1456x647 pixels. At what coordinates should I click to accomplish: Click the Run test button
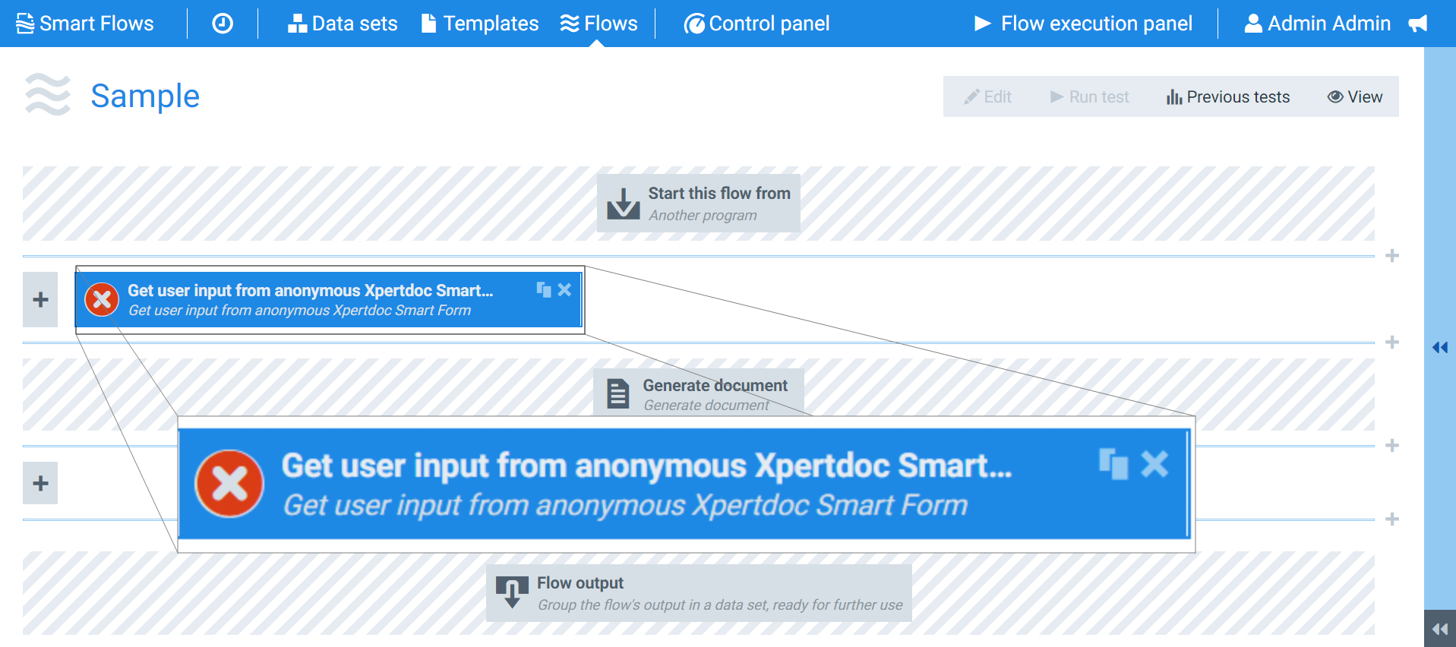pos(1089,96)
